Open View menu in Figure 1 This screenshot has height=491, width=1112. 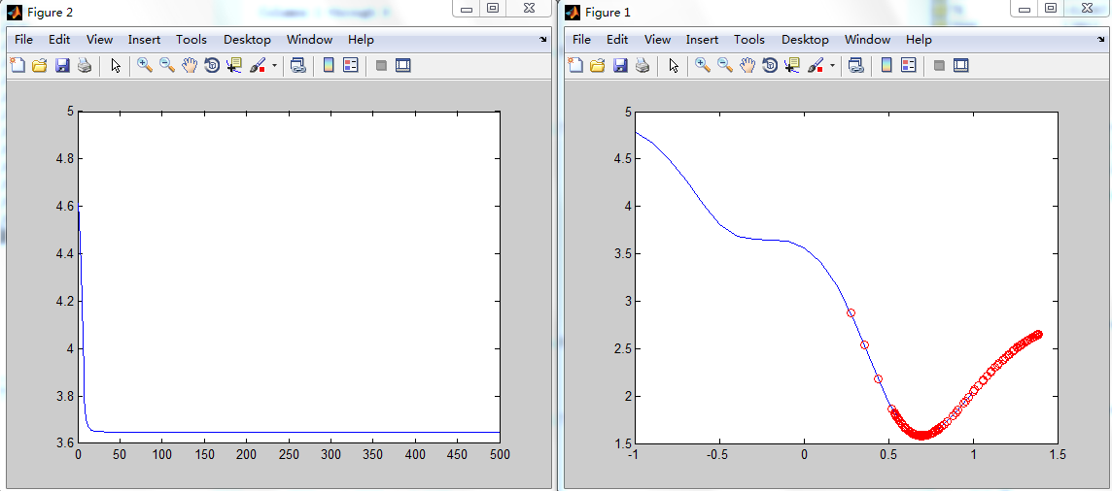[658, 40]
